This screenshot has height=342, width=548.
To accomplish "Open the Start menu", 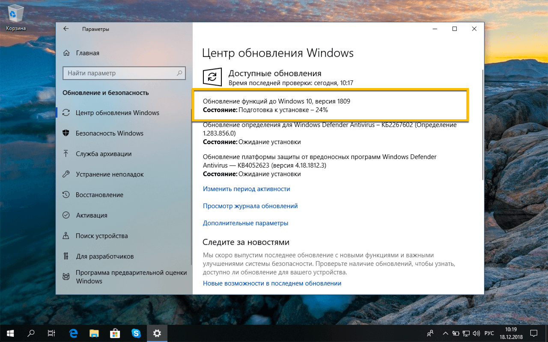I will click(9, 333).
